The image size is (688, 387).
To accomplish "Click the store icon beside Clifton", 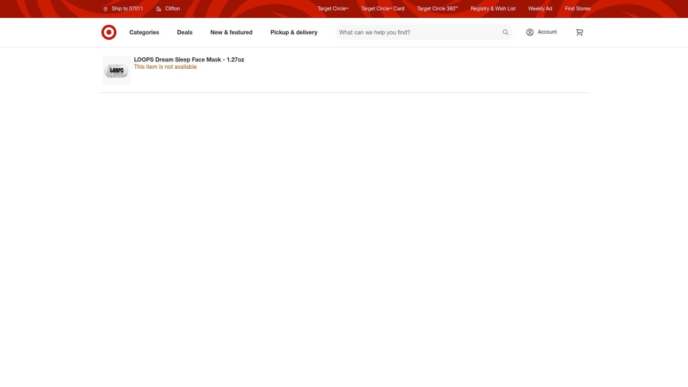I will click(x=159, y=9).
